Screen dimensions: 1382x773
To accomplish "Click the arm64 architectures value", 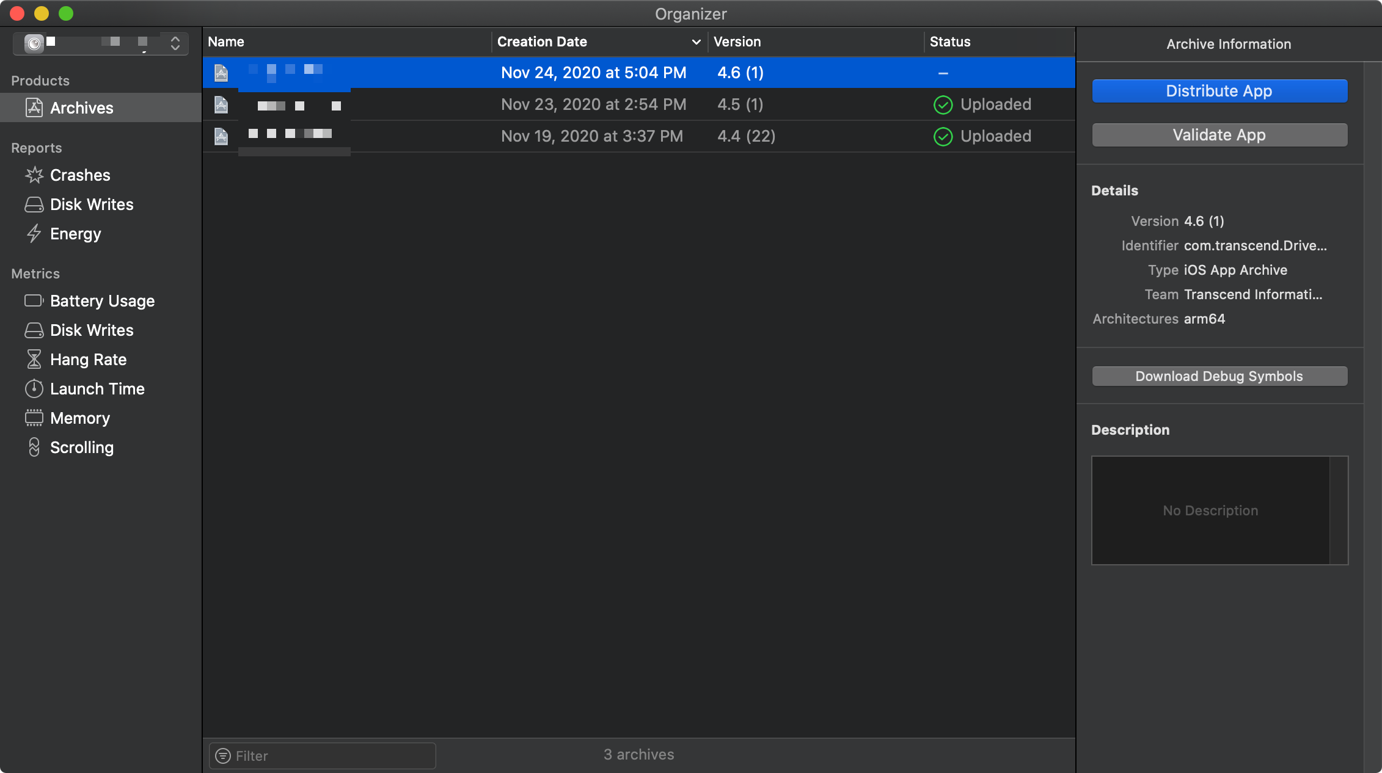I will click(1205, 319).
